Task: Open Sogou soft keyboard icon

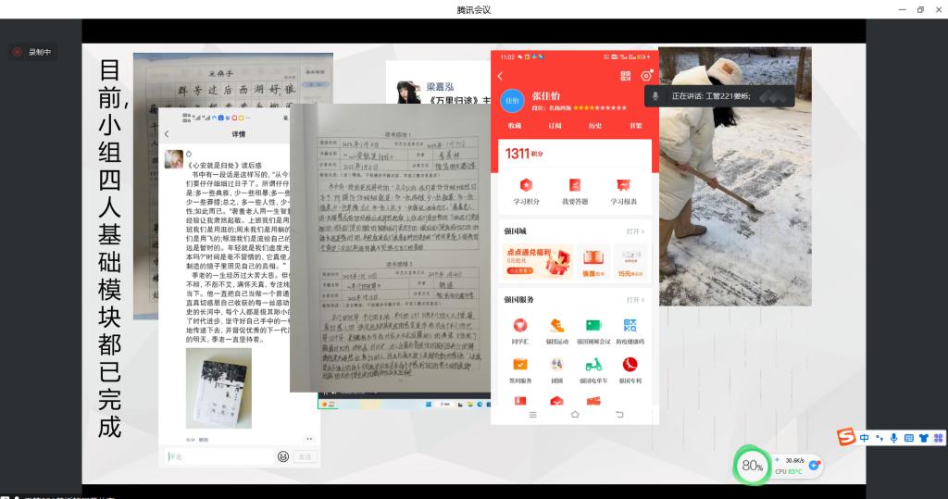Action: point(908,438)
